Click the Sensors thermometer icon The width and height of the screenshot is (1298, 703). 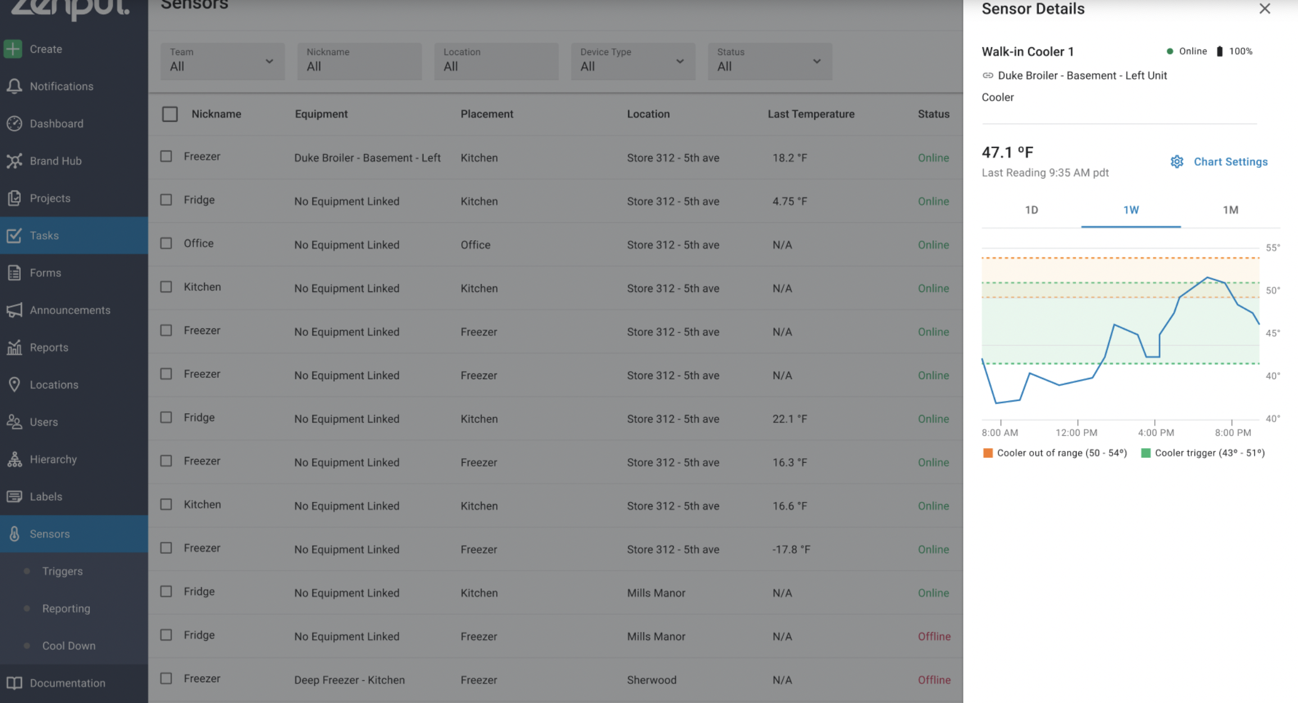14,534
